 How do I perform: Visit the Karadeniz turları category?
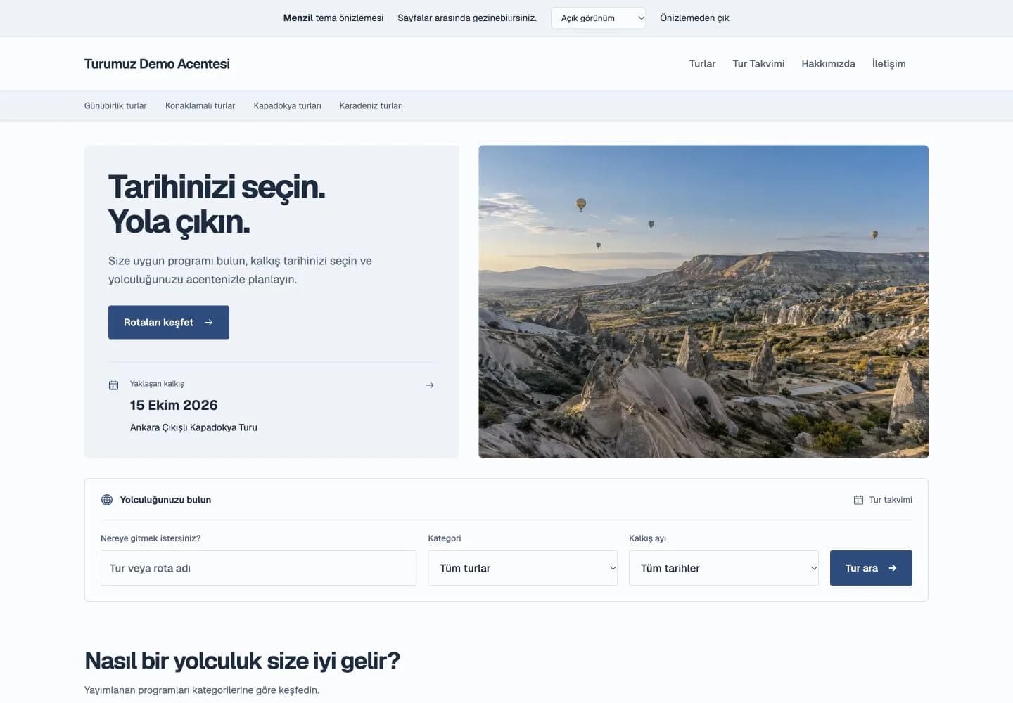tap(371, 105)
